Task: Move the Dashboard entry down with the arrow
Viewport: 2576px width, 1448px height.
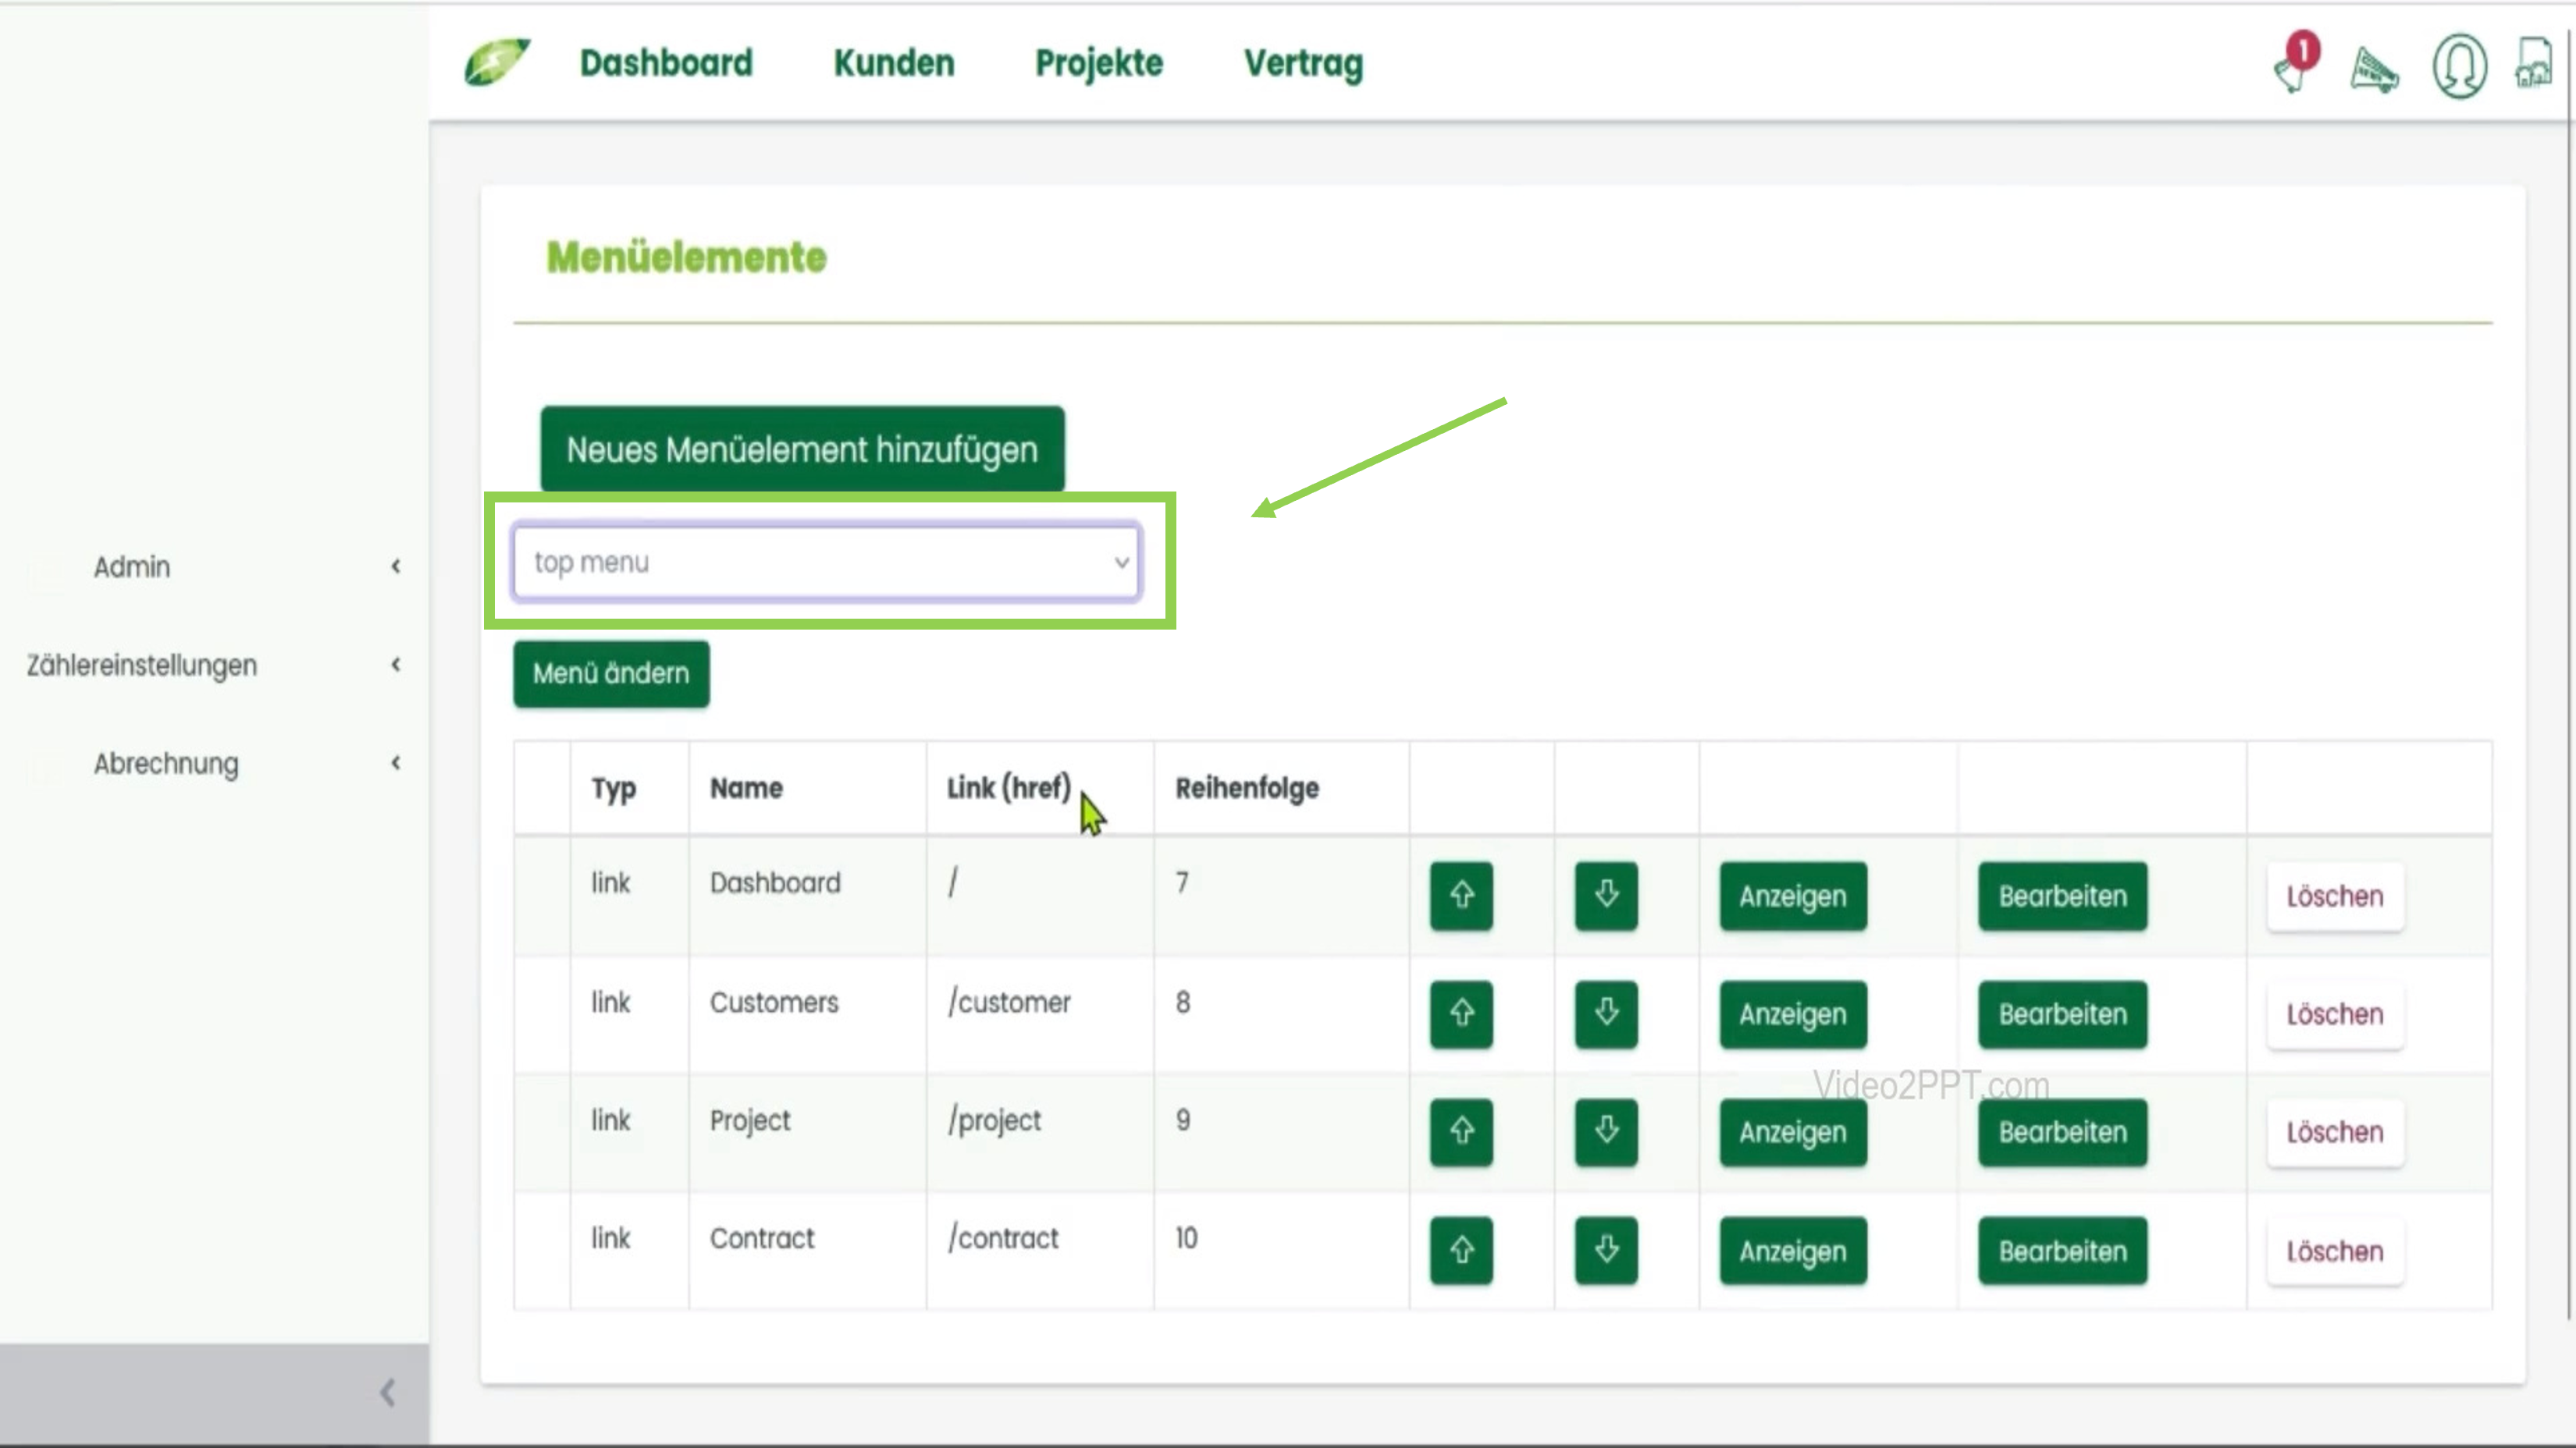Action: pyautogui.click(x=1605, y=896)
